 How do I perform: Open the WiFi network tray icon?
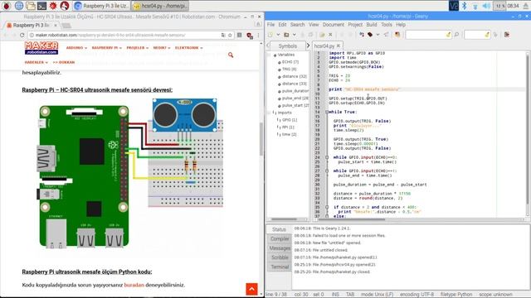point(475,6)
